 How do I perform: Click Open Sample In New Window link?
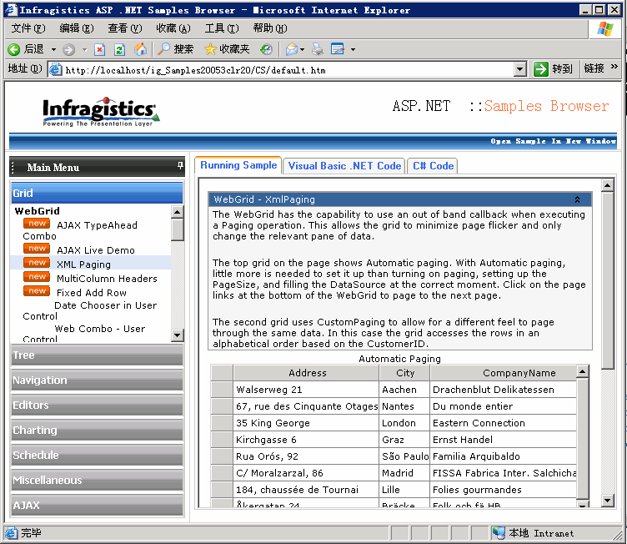[x=553, y=141]
